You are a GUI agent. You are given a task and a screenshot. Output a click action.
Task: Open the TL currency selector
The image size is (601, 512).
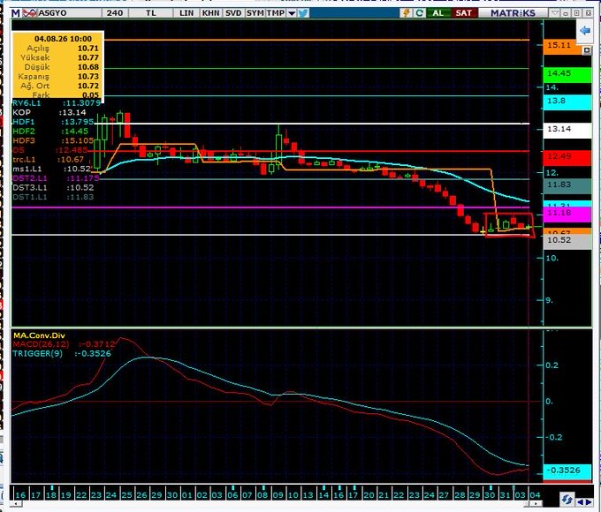151,13
